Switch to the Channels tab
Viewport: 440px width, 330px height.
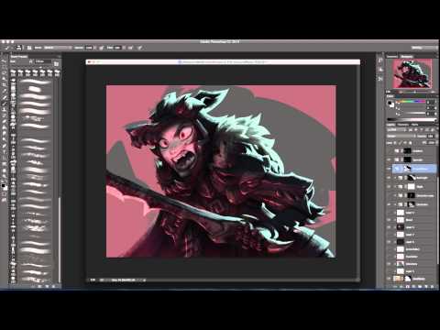(x=402, y=125)
